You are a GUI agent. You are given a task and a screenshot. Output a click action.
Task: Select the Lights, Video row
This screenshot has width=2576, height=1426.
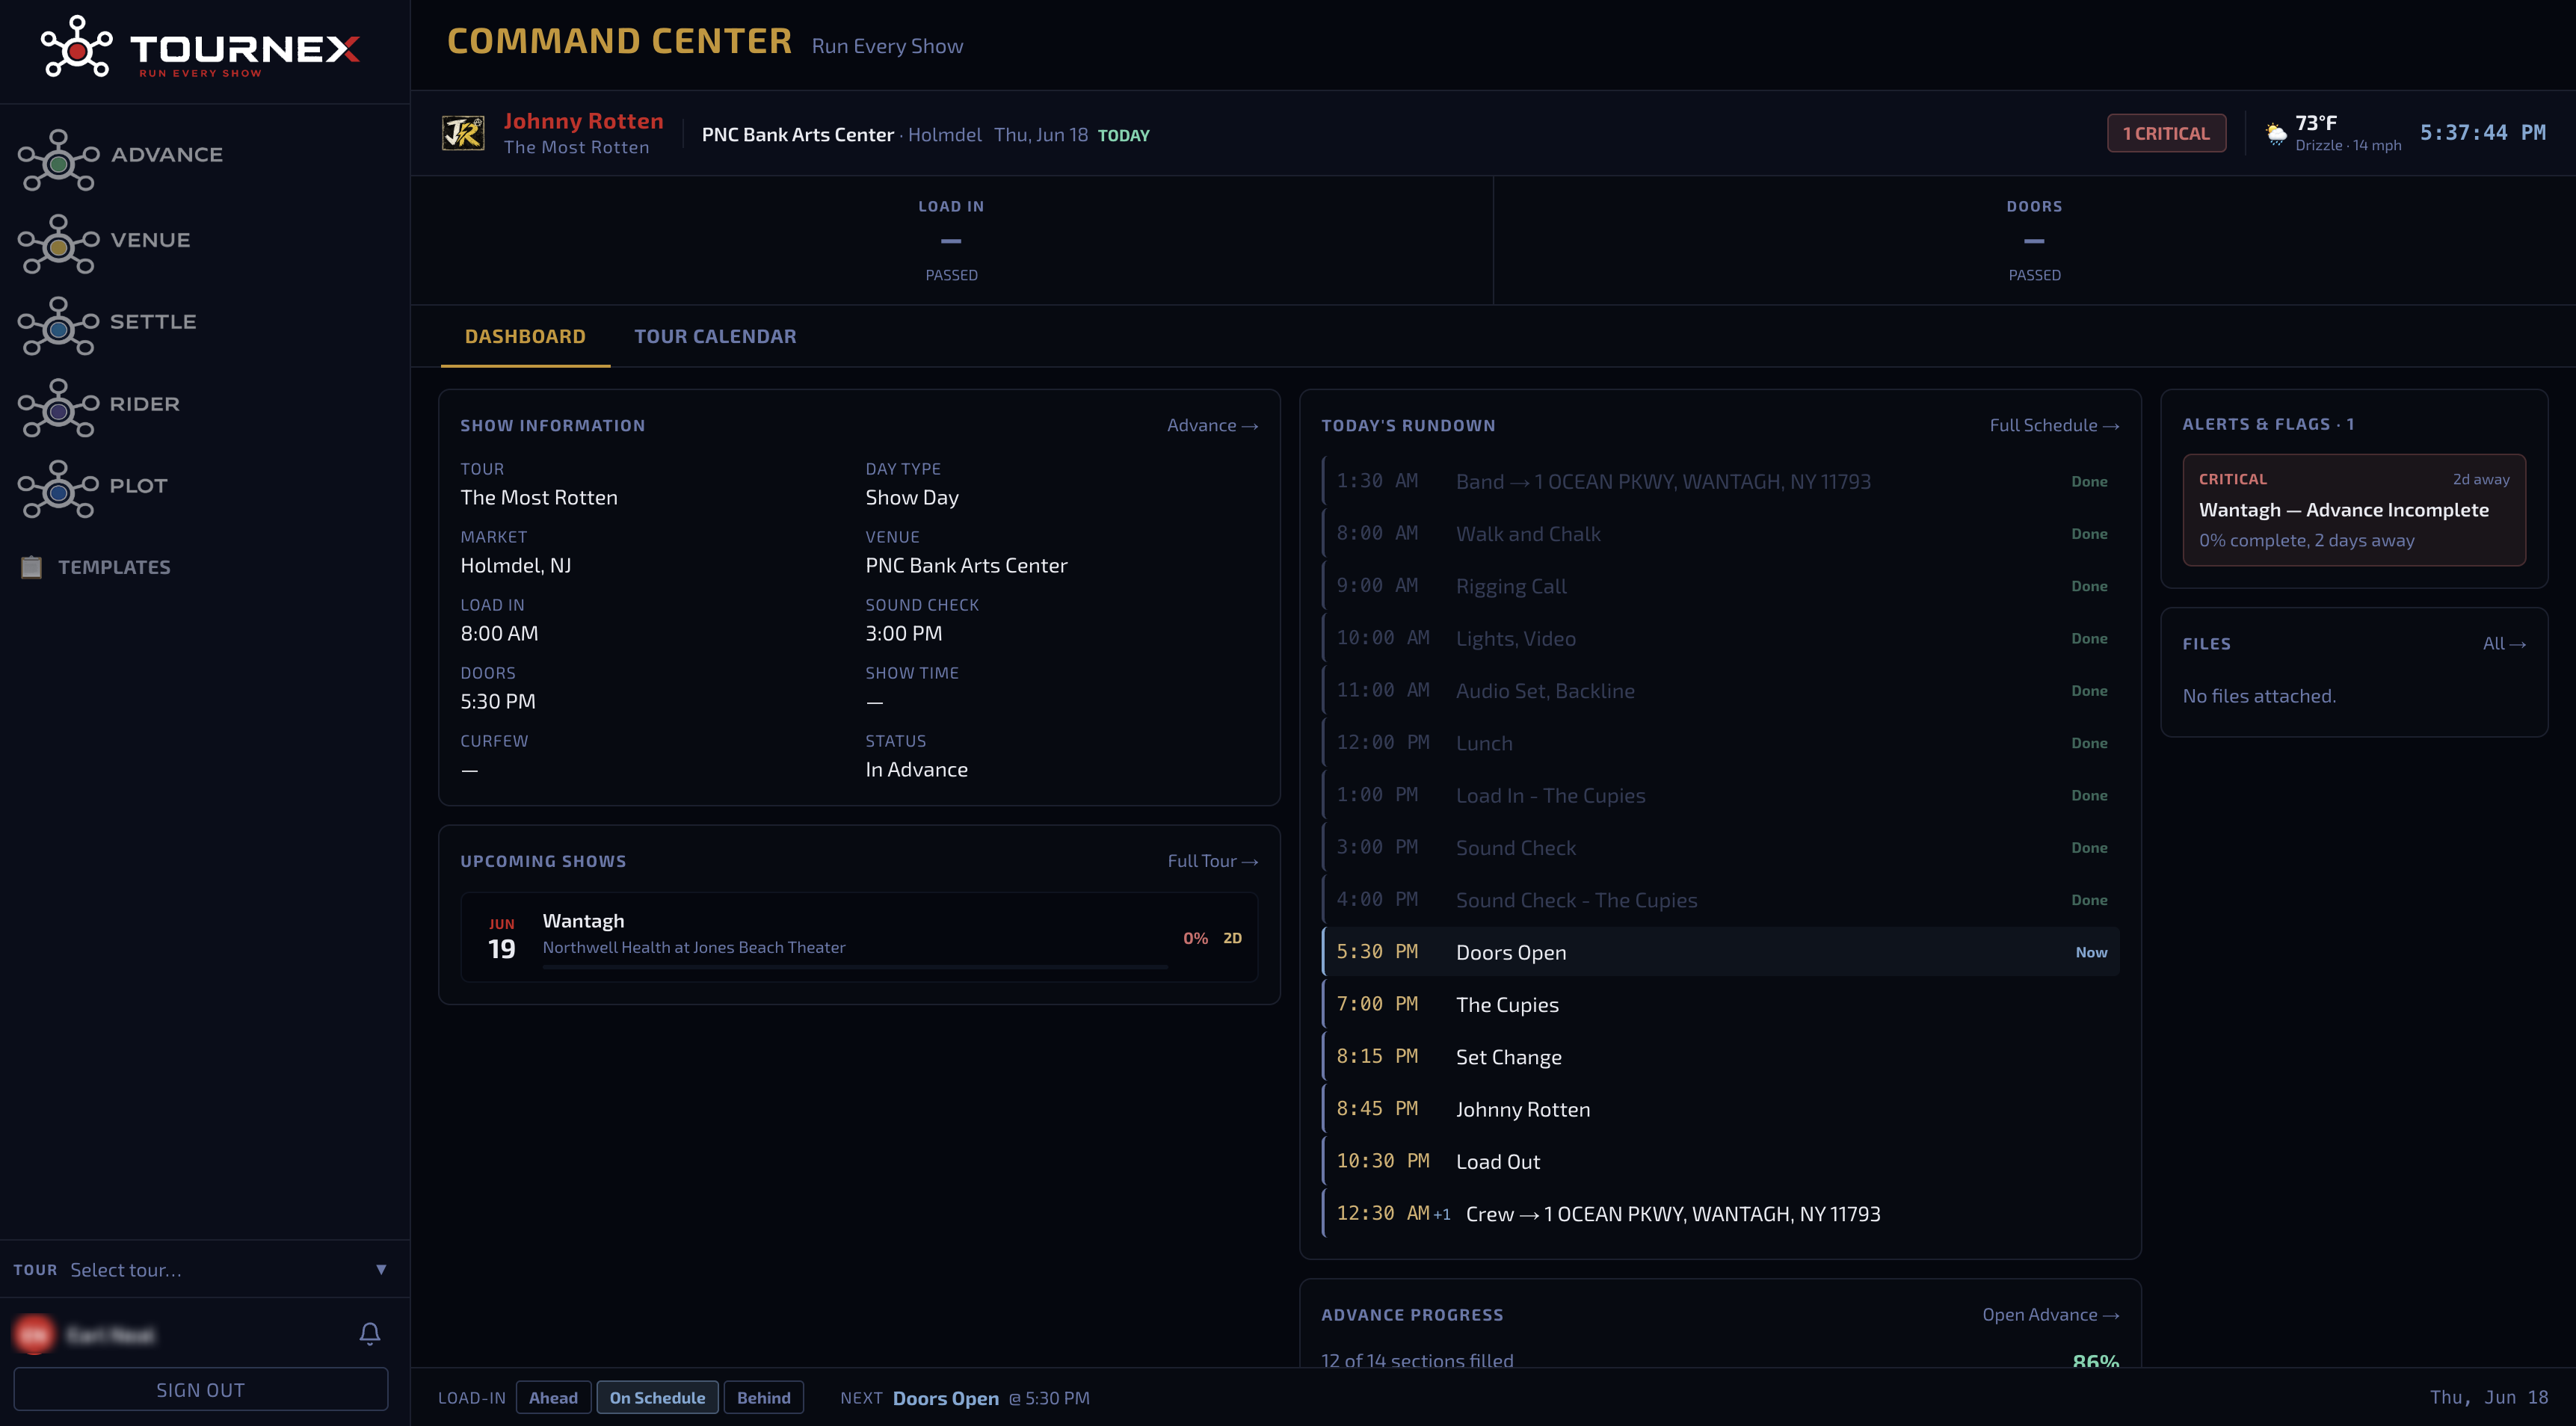coord(1721,638)
